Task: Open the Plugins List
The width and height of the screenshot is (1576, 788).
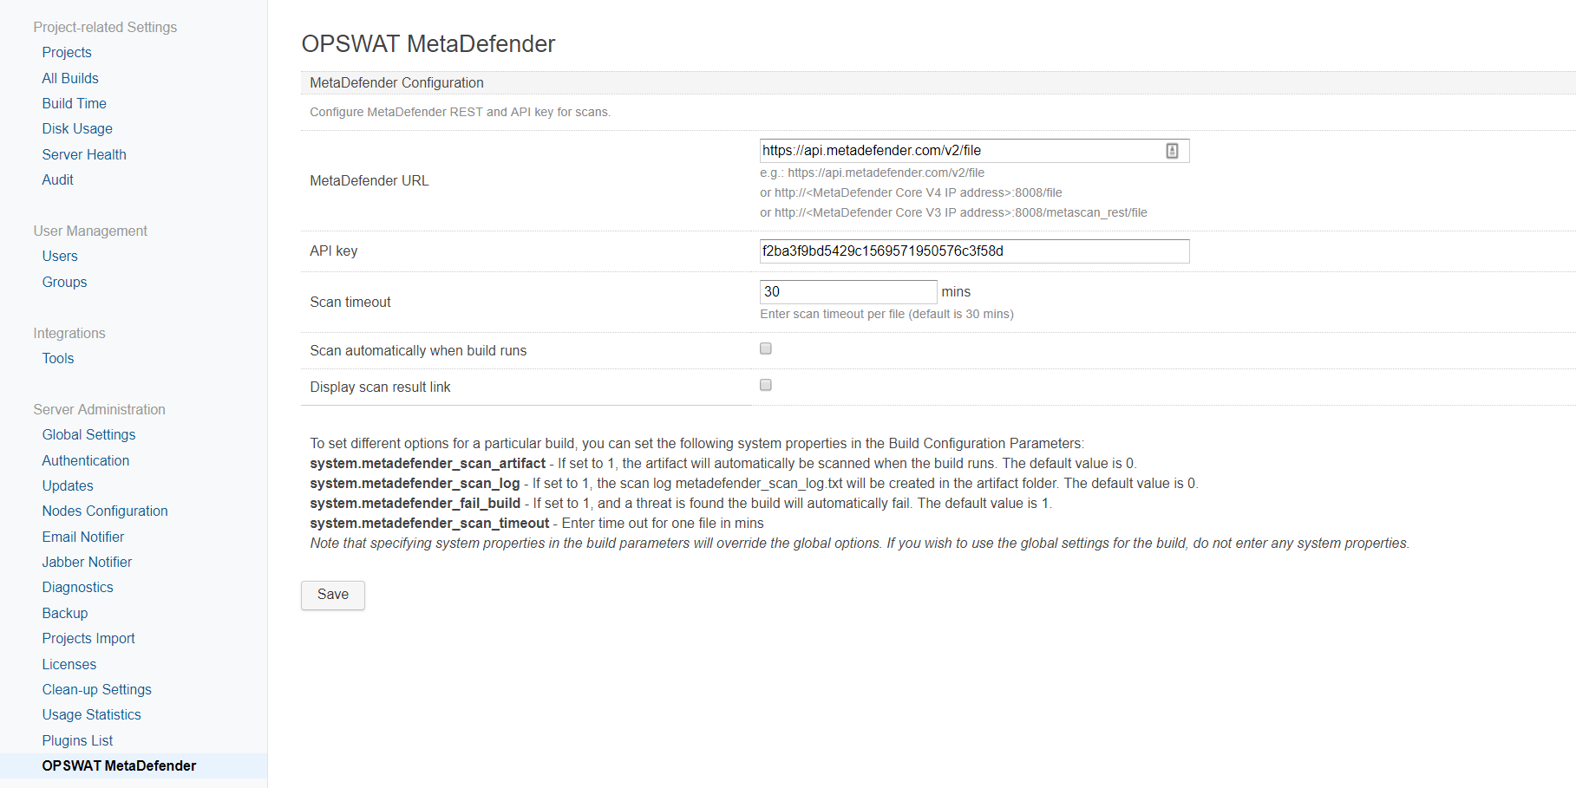Action: (76, 740)
